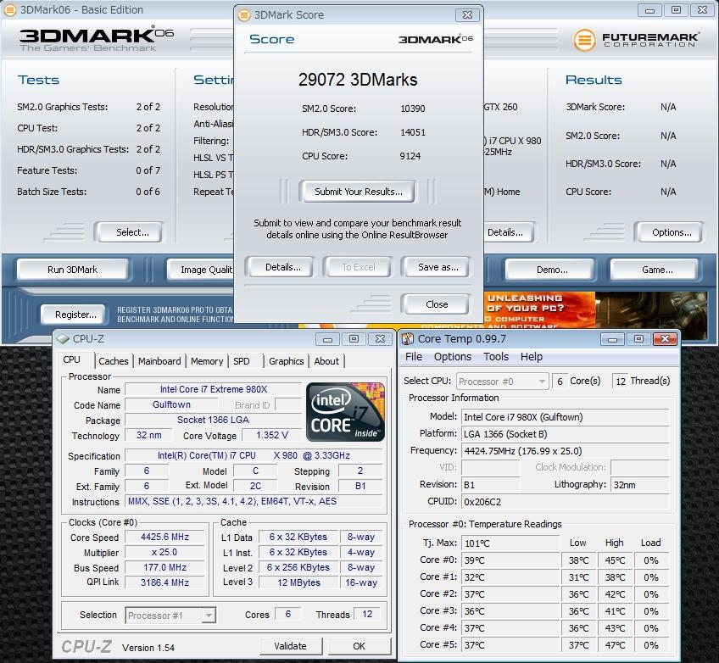Click the Tj. Max value 101°C
719x663 pixels.
tap(510, 543)
